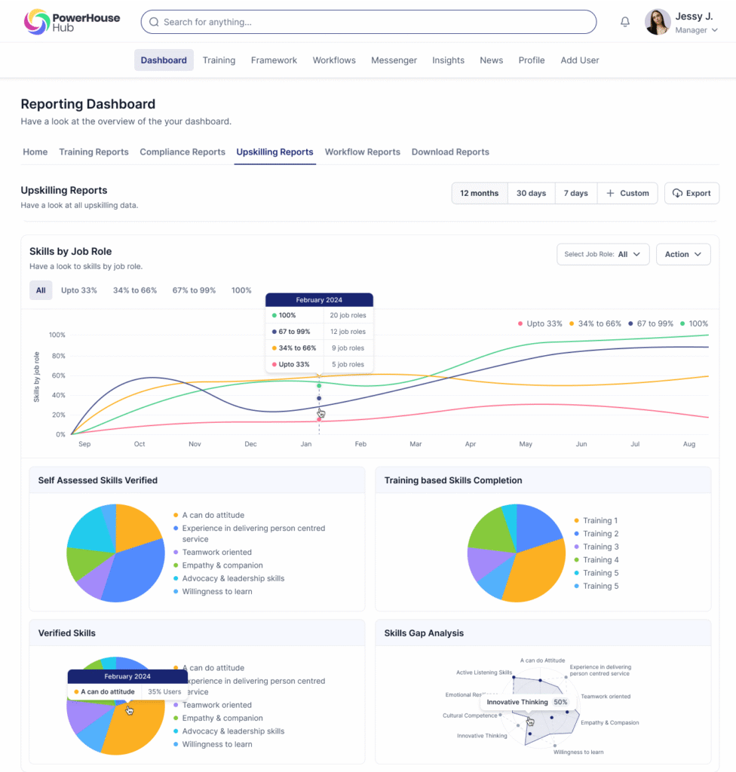Screen dimensions: 736x772
Task: Click the green 100% legend dot
Action: 682,323
